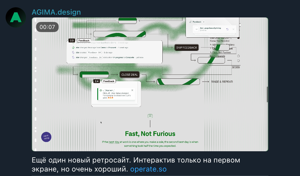
Task: Click the SHIP FEEDBACK button in the video
Action: coord(187,48)
